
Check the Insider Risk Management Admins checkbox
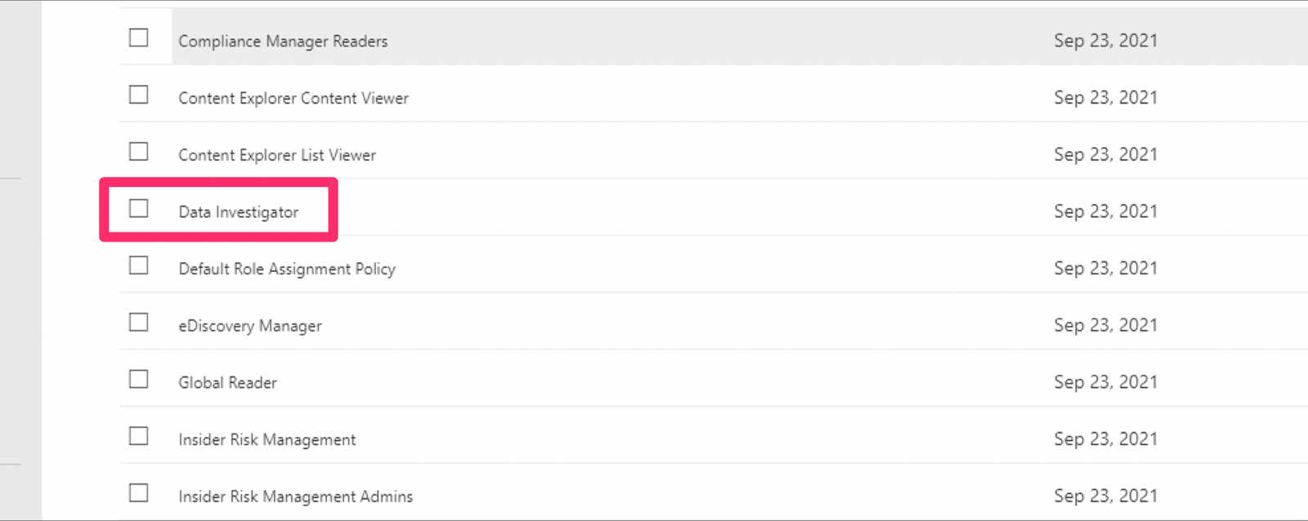[139, 493]
